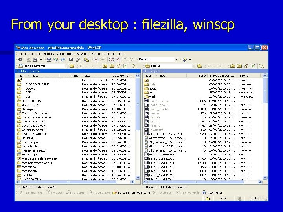Image resolution: width=283 pixels, height=212 pixels.
Task: Open the Distant menu
Action: (109, 54)
